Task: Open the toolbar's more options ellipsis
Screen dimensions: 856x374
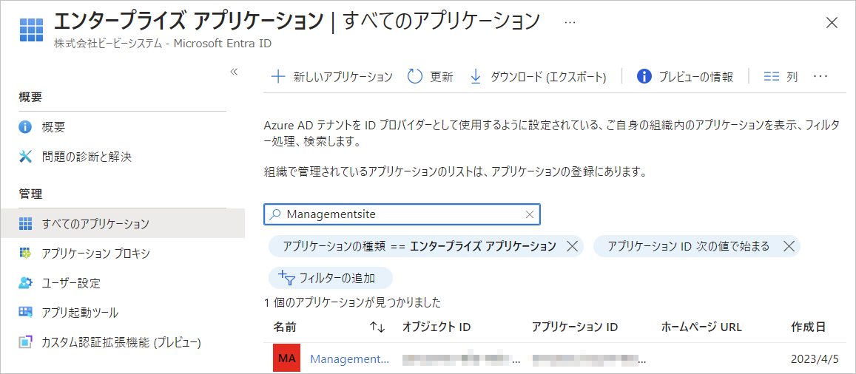Action: (820, 77)
